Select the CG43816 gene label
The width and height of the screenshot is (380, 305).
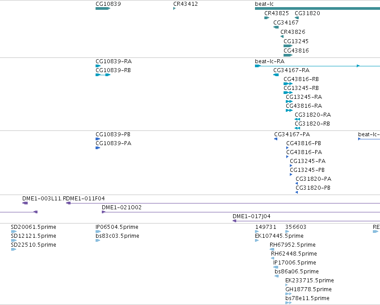point(296,51)
